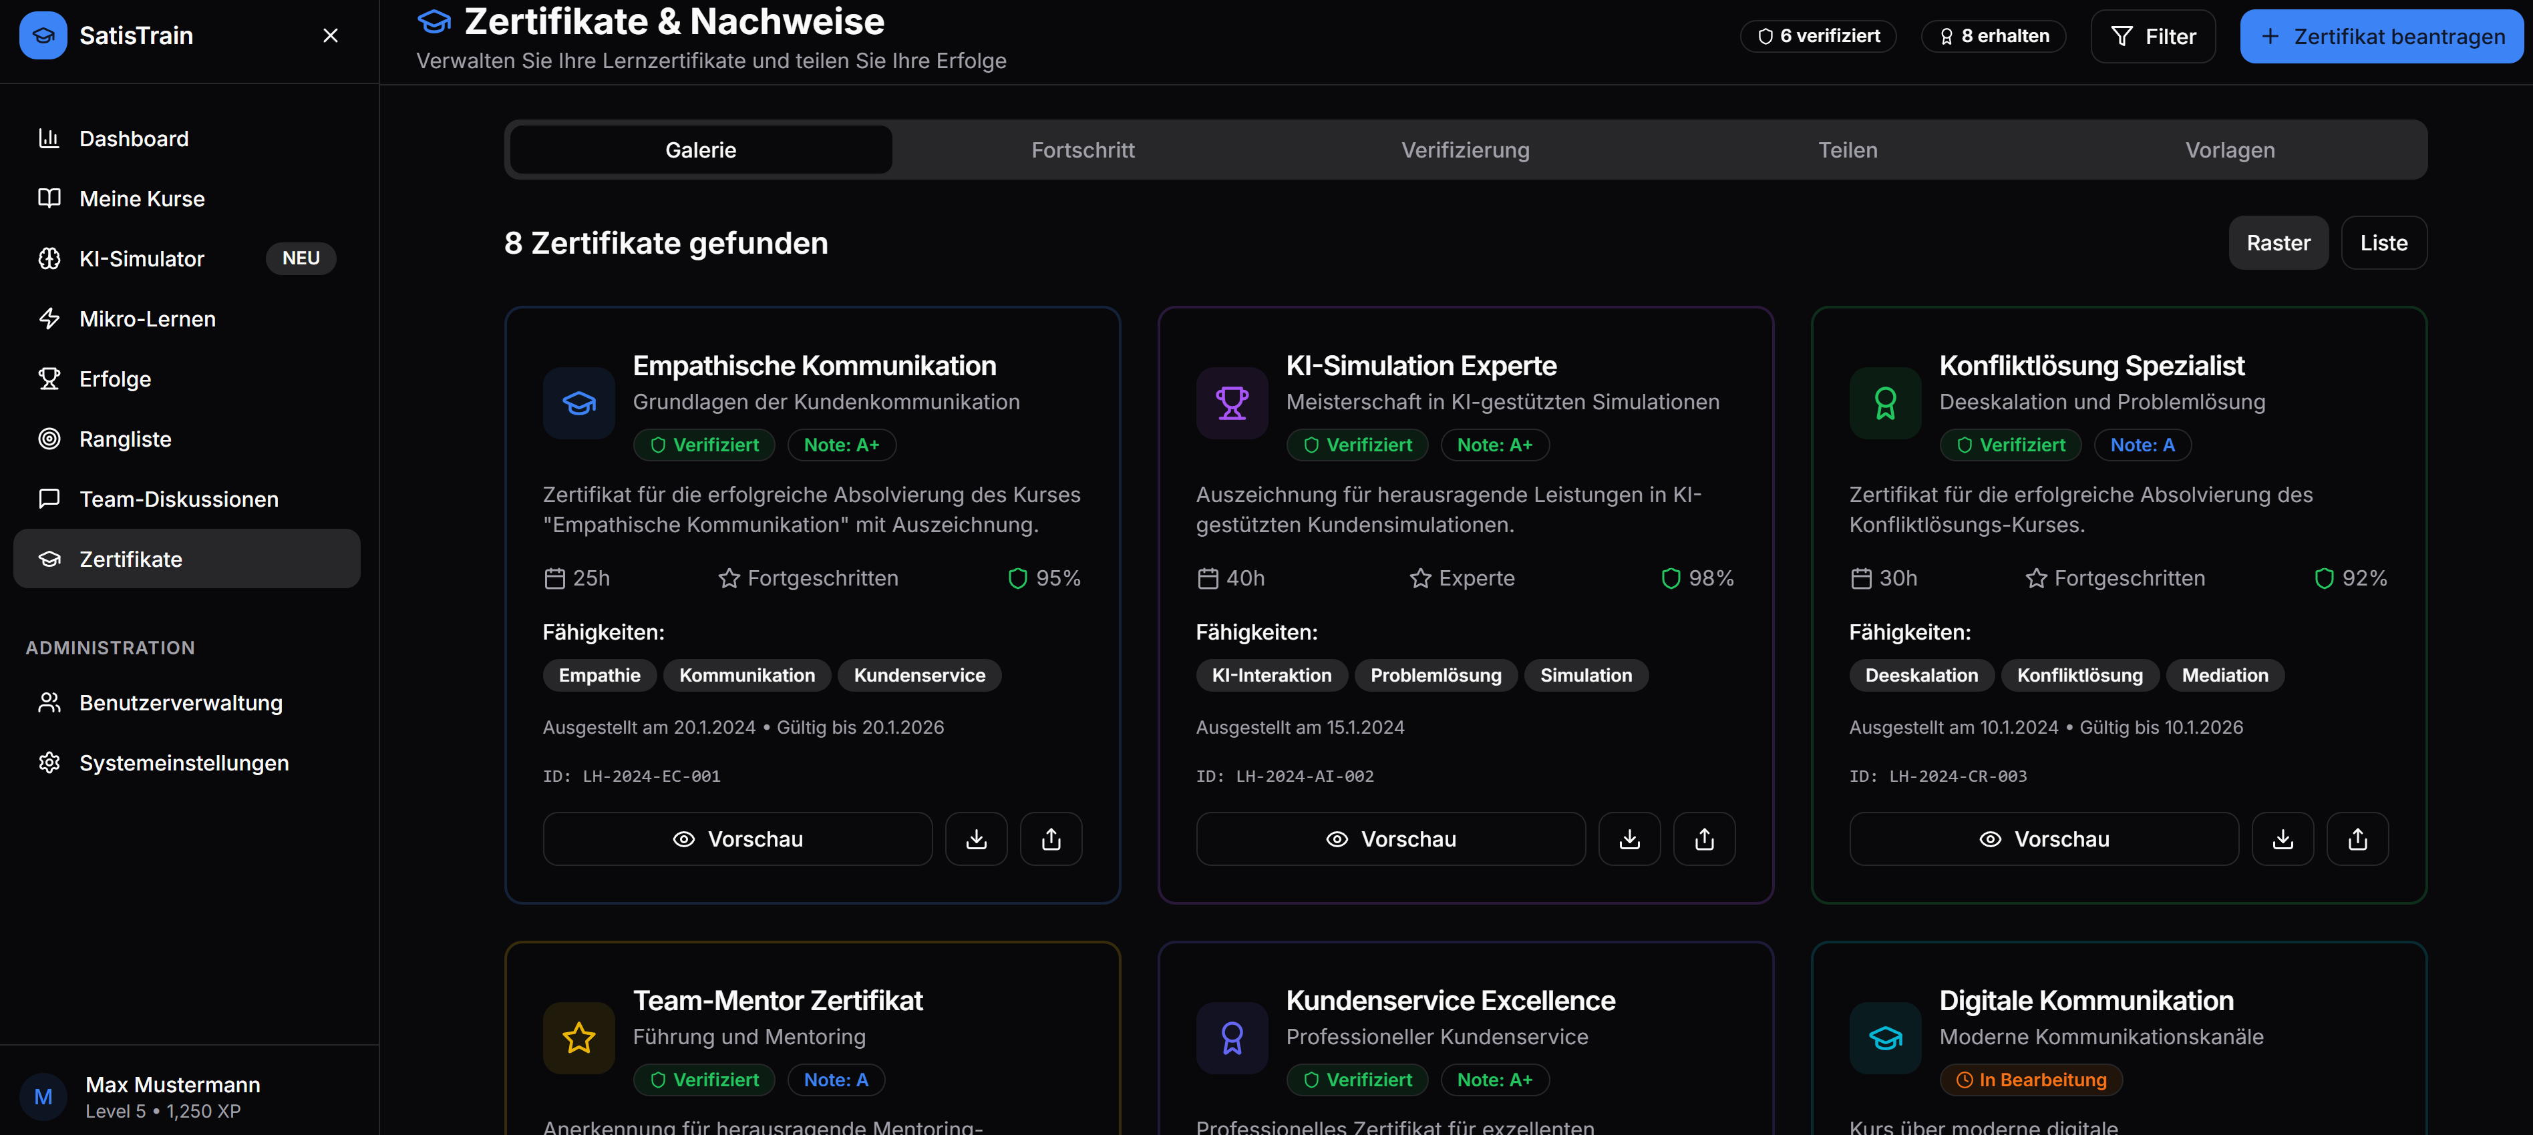Open the Verifizierung tab
The width and height of the screenshot is (2533, 1135).
[1465, 150]
